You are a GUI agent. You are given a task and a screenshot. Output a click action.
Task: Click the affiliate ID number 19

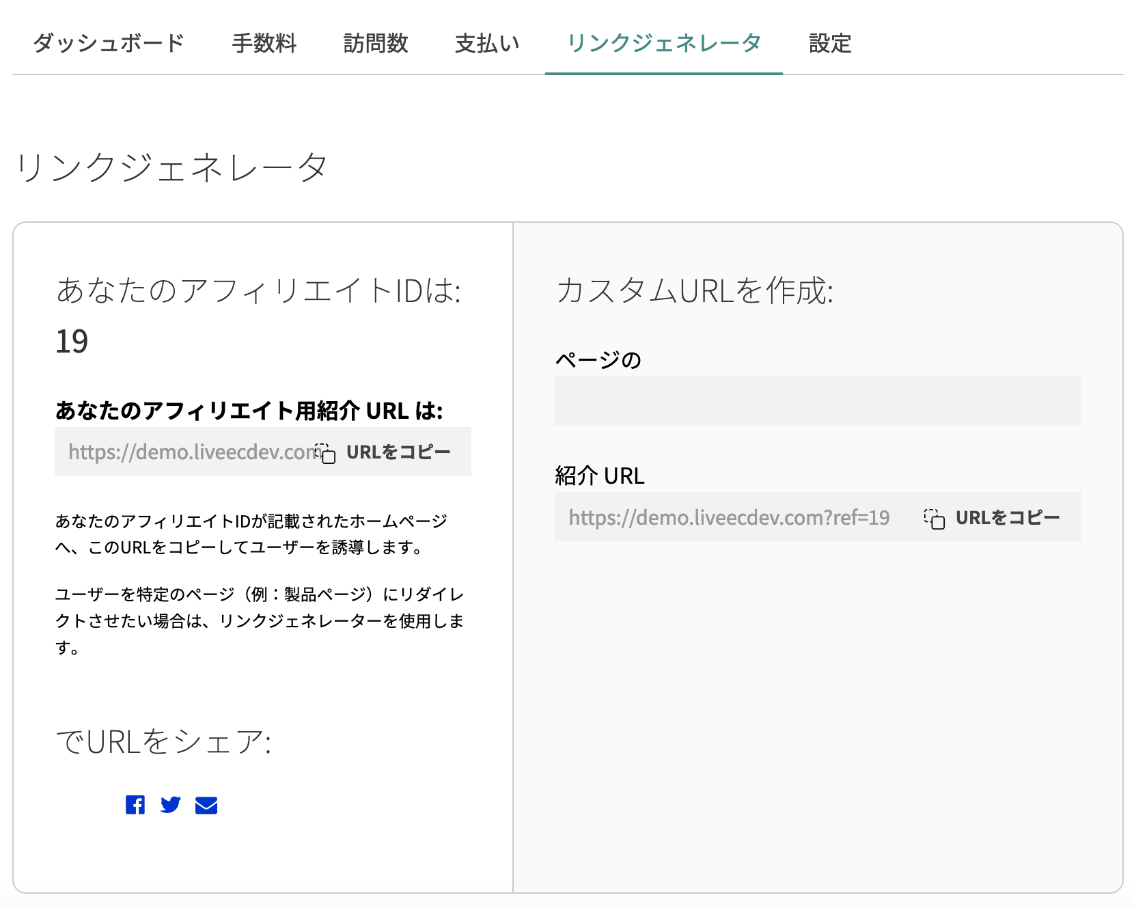point(72,342)
